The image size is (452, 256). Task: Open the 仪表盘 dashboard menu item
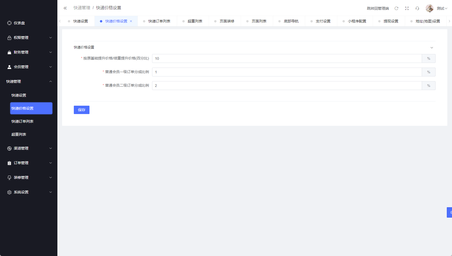[x=19, y=23]
